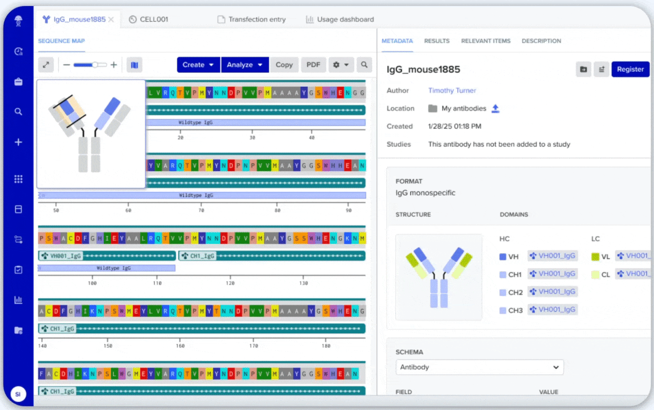654x410 pixels.
Task: Zoom out with the minus icon
Action: 66,65
